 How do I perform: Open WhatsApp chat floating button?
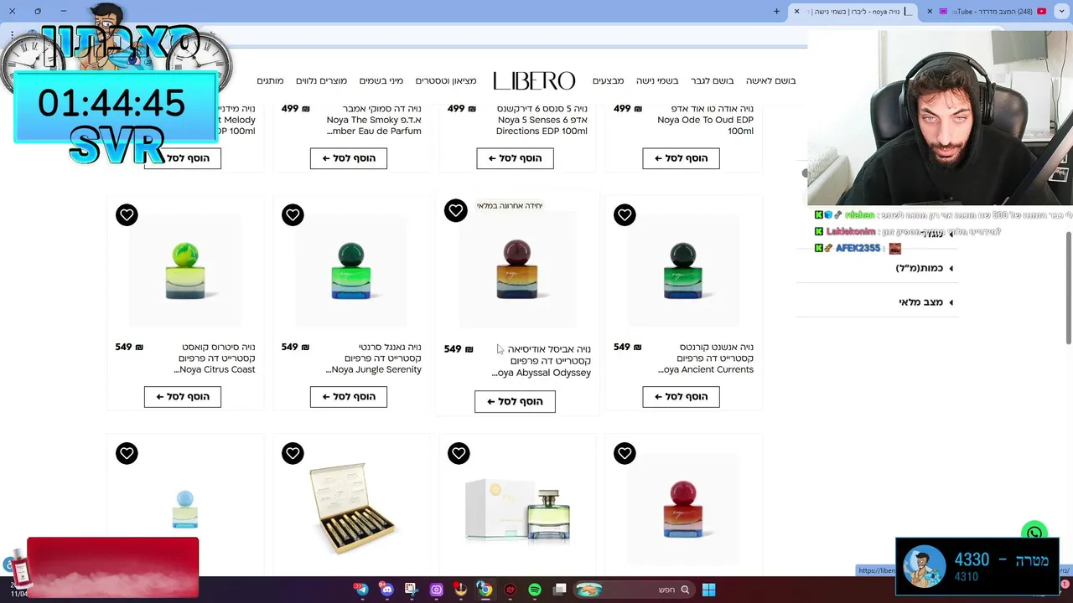[x=1034, y=533]
